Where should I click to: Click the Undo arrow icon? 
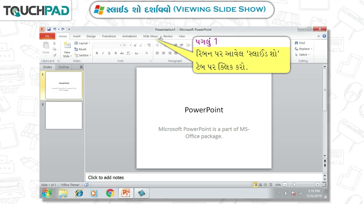click(54, 29)
